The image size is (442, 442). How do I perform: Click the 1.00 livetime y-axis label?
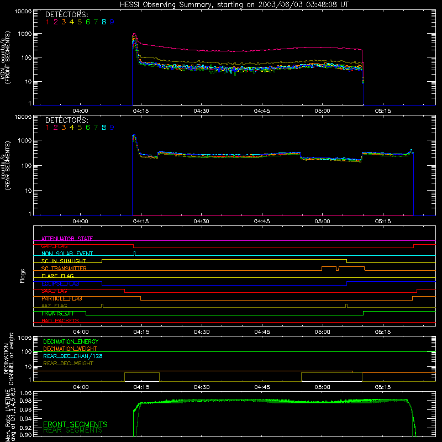[26, 393]
